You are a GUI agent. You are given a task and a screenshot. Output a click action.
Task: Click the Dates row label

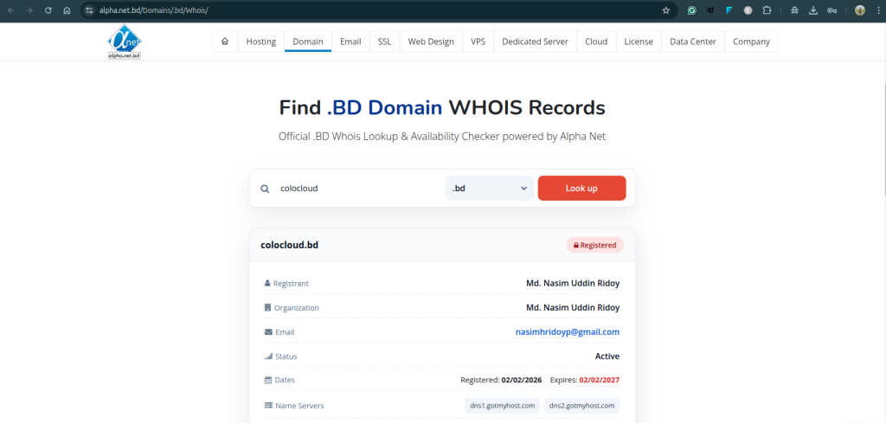[x=279, y=380]
